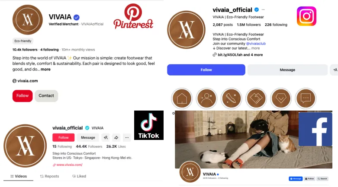This screenshot has width=338, height=187.
Task: Open the TikTok three-dots more menu
Action: coord(127,137)
